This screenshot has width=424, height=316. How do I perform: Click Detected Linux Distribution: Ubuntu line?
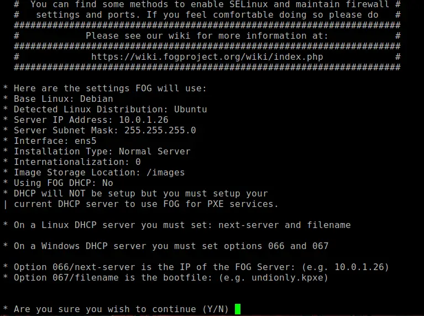pyautogui.click(x=111, y=110)
